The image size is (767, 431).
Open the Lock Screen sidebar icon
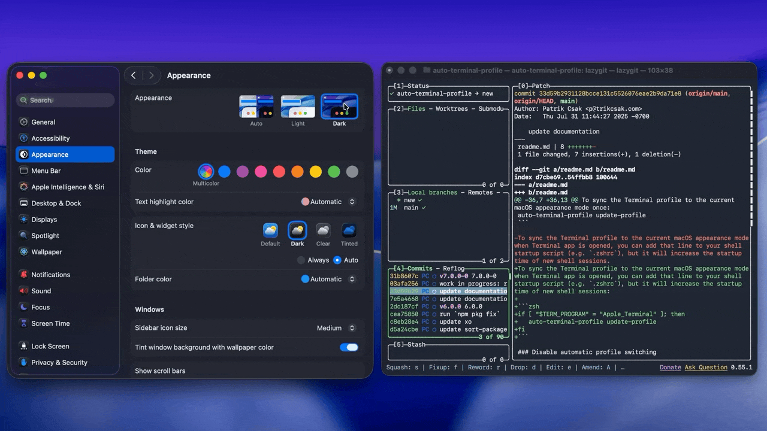pos(23,346)
